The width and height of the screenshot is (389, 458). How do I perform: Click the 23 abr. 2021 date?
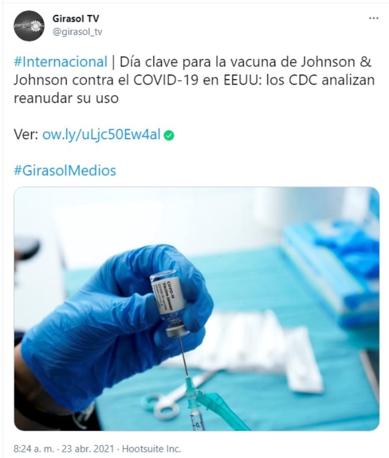(x=87, y=449)
